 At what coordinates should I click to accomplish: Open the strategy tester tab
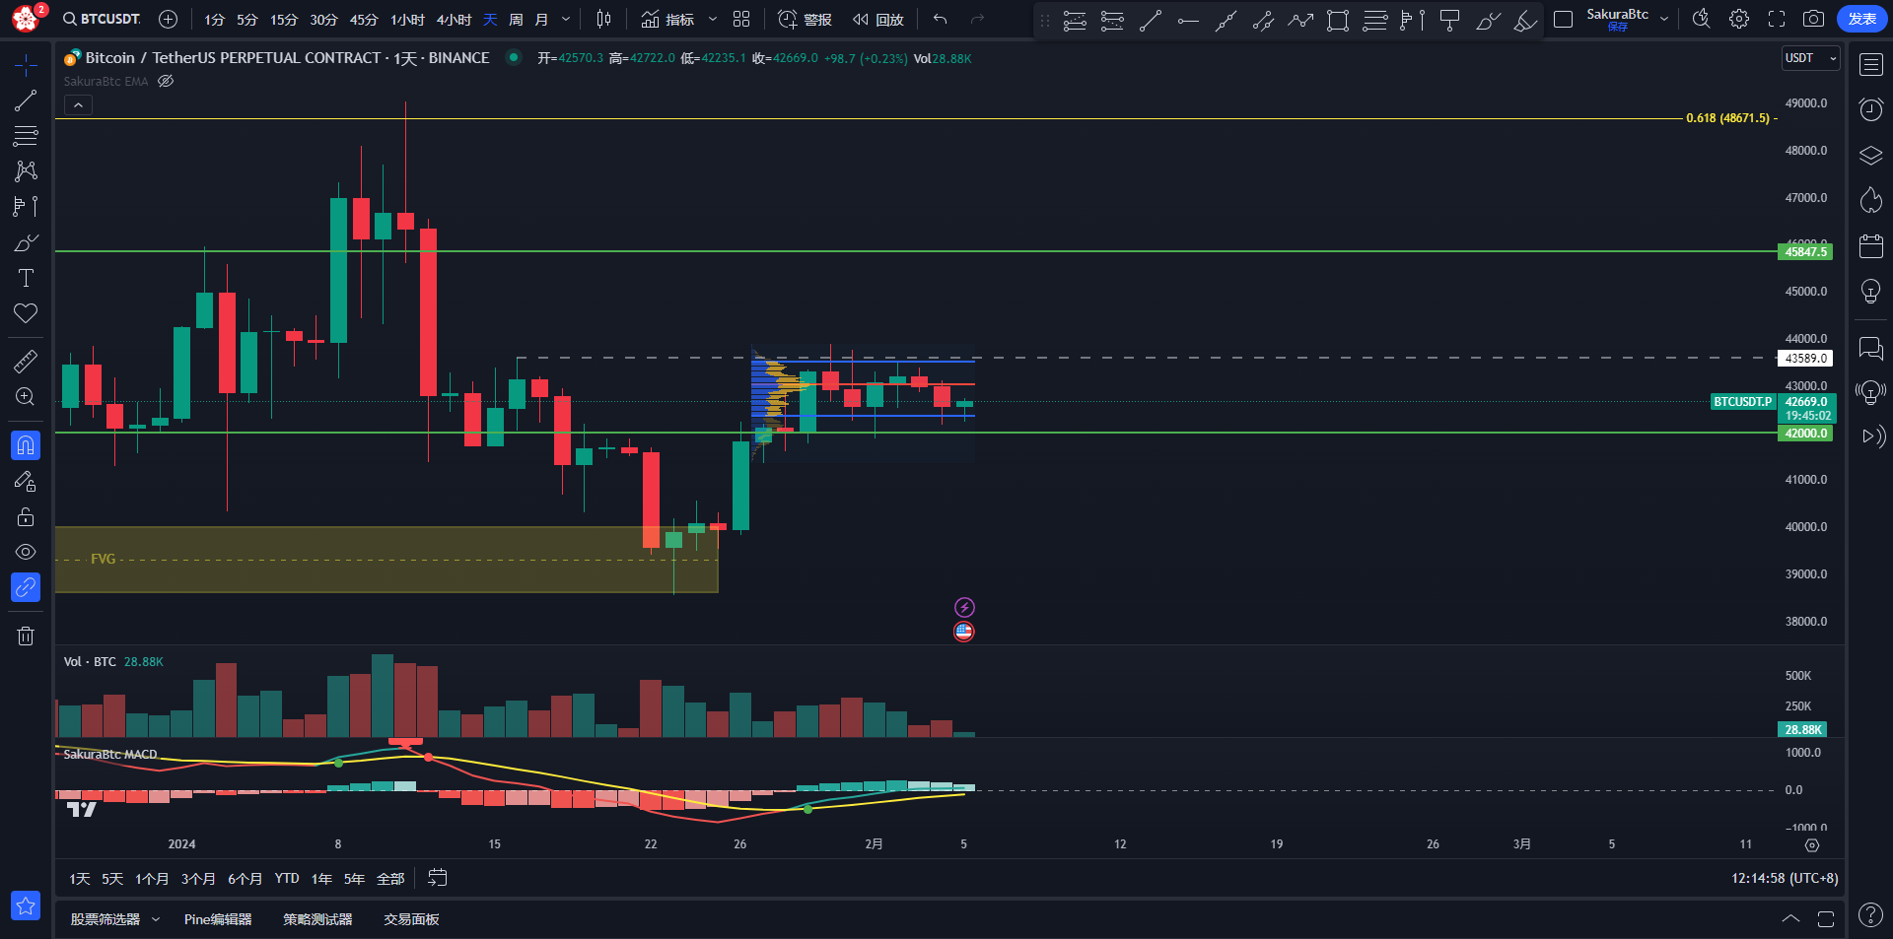(x=317, y=919)
